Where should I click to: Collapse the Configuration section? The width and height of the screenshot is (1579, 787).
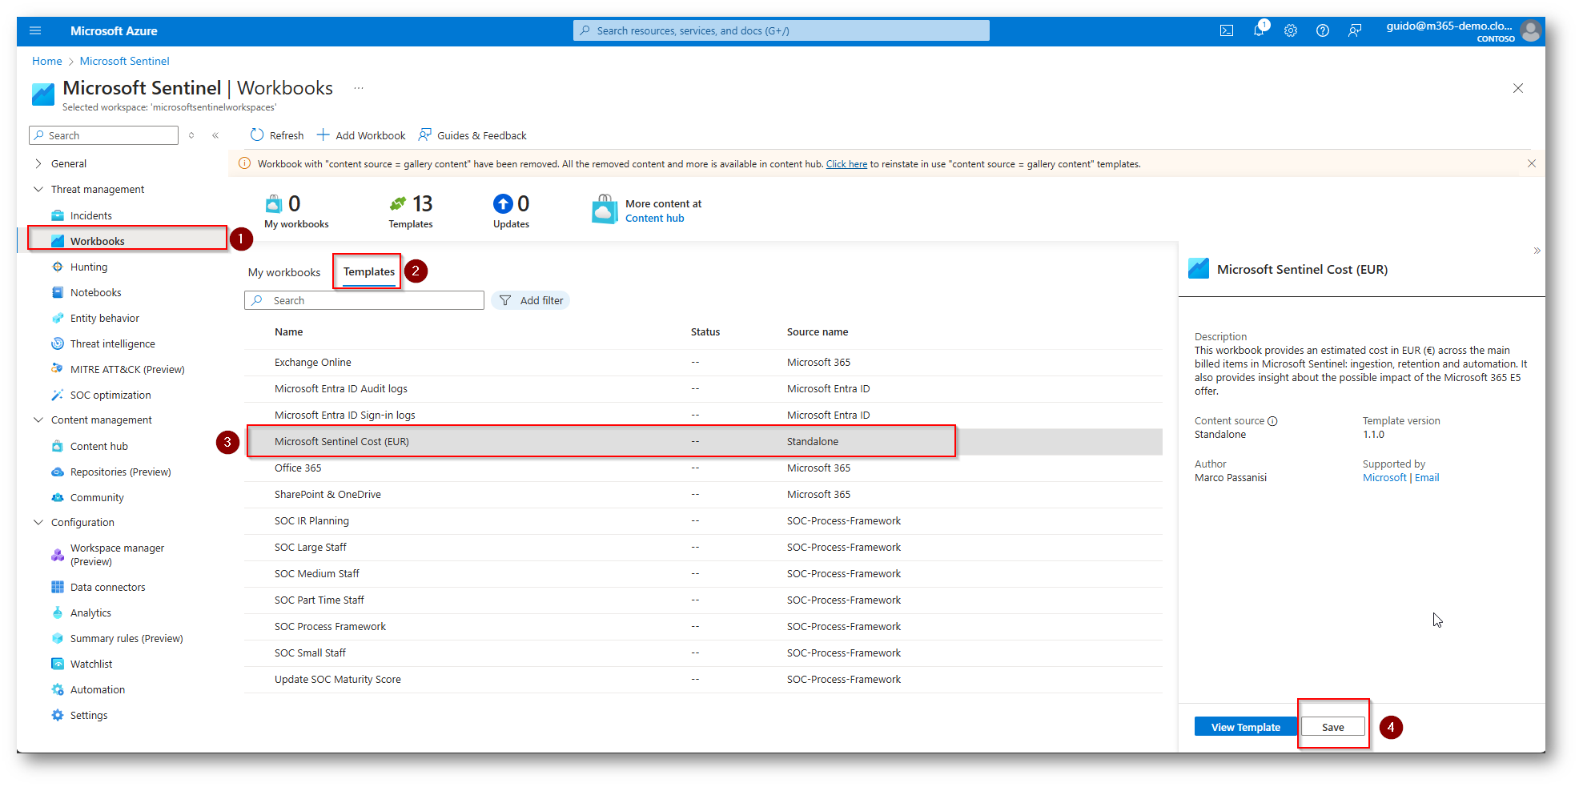[38, 522]
